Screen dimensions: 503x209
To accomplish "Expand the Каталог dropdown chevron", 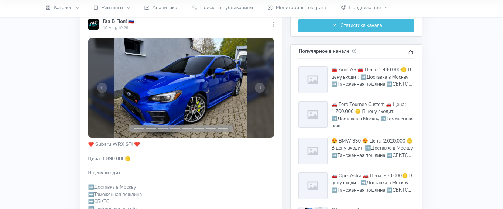I will pyautogui.click(x=77, y=8).
